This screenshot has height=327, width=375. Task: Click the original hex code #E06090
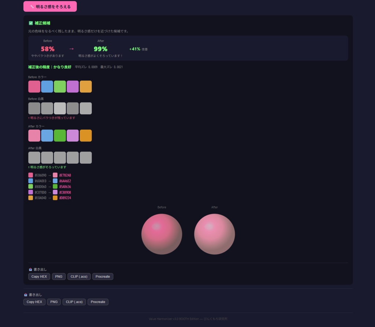coord(40,175)
